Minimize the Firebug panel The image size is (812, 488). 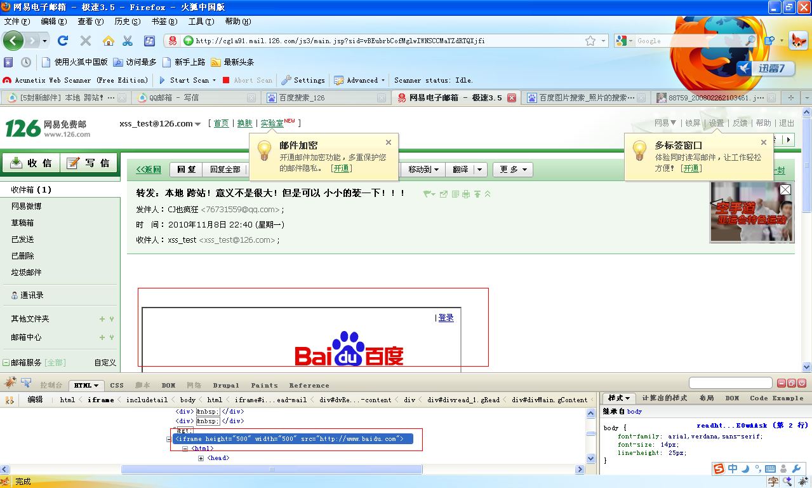[x=782, y=383]
